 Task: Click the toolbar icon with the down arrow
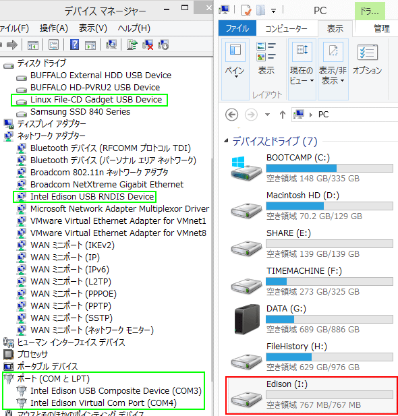click(163, 44)
